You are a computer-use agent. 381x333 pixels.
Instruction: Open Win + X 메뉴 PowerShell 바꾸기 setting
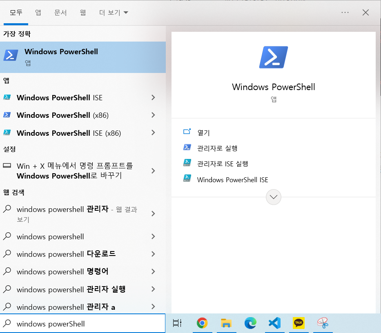pyautogui.click(x=83, y=171)
